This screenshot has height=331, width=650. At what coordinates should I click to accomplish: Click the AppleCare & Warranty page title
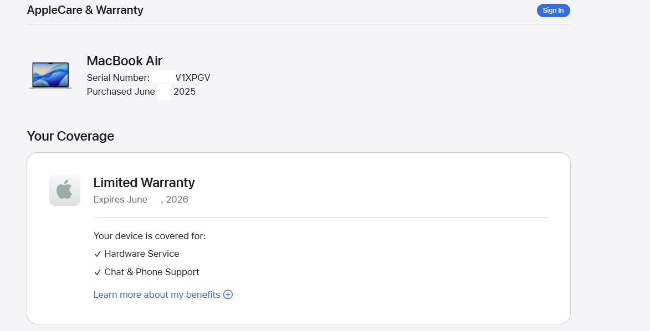tap(85, 10)
